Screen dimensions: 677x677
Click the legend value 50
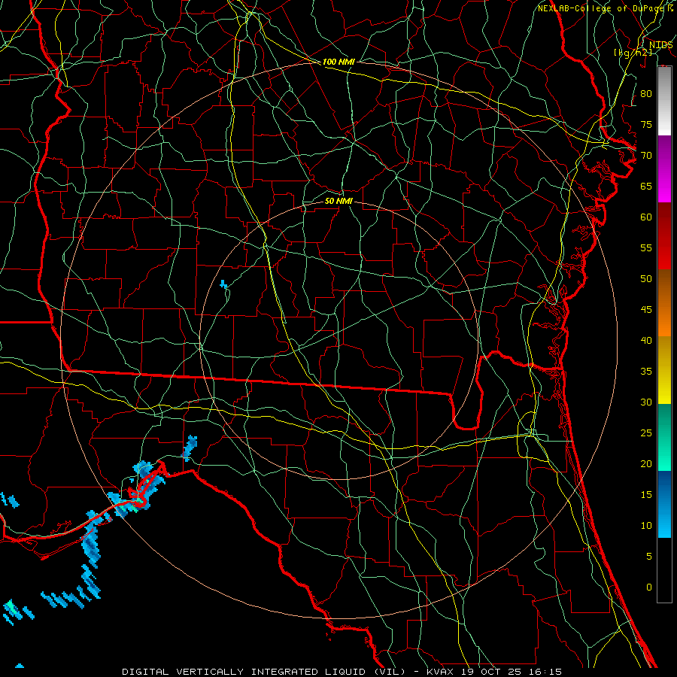[646, 279]
